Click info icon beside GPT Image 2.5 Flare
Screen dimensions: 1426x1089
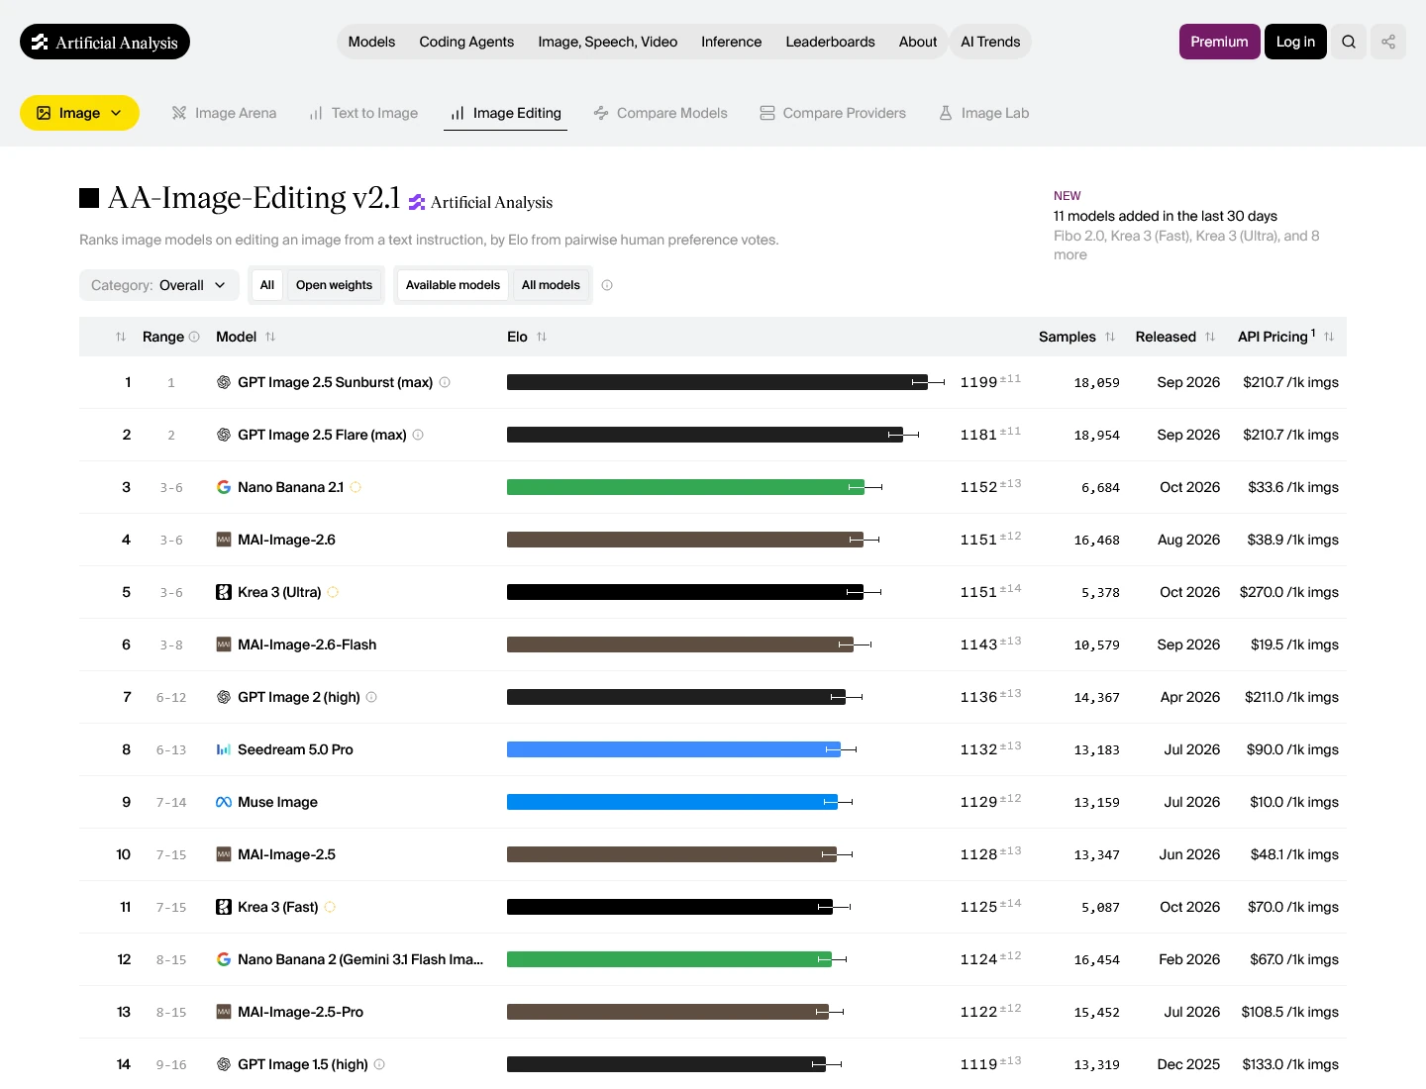418,435
